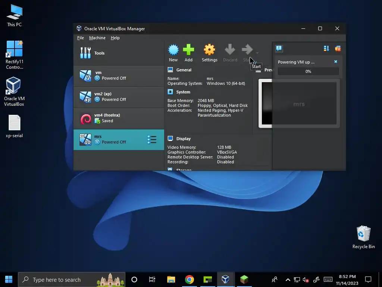
Task: Click the Video Memory 128 MB value
Action: pyautogui.click(x=224, y=147)
